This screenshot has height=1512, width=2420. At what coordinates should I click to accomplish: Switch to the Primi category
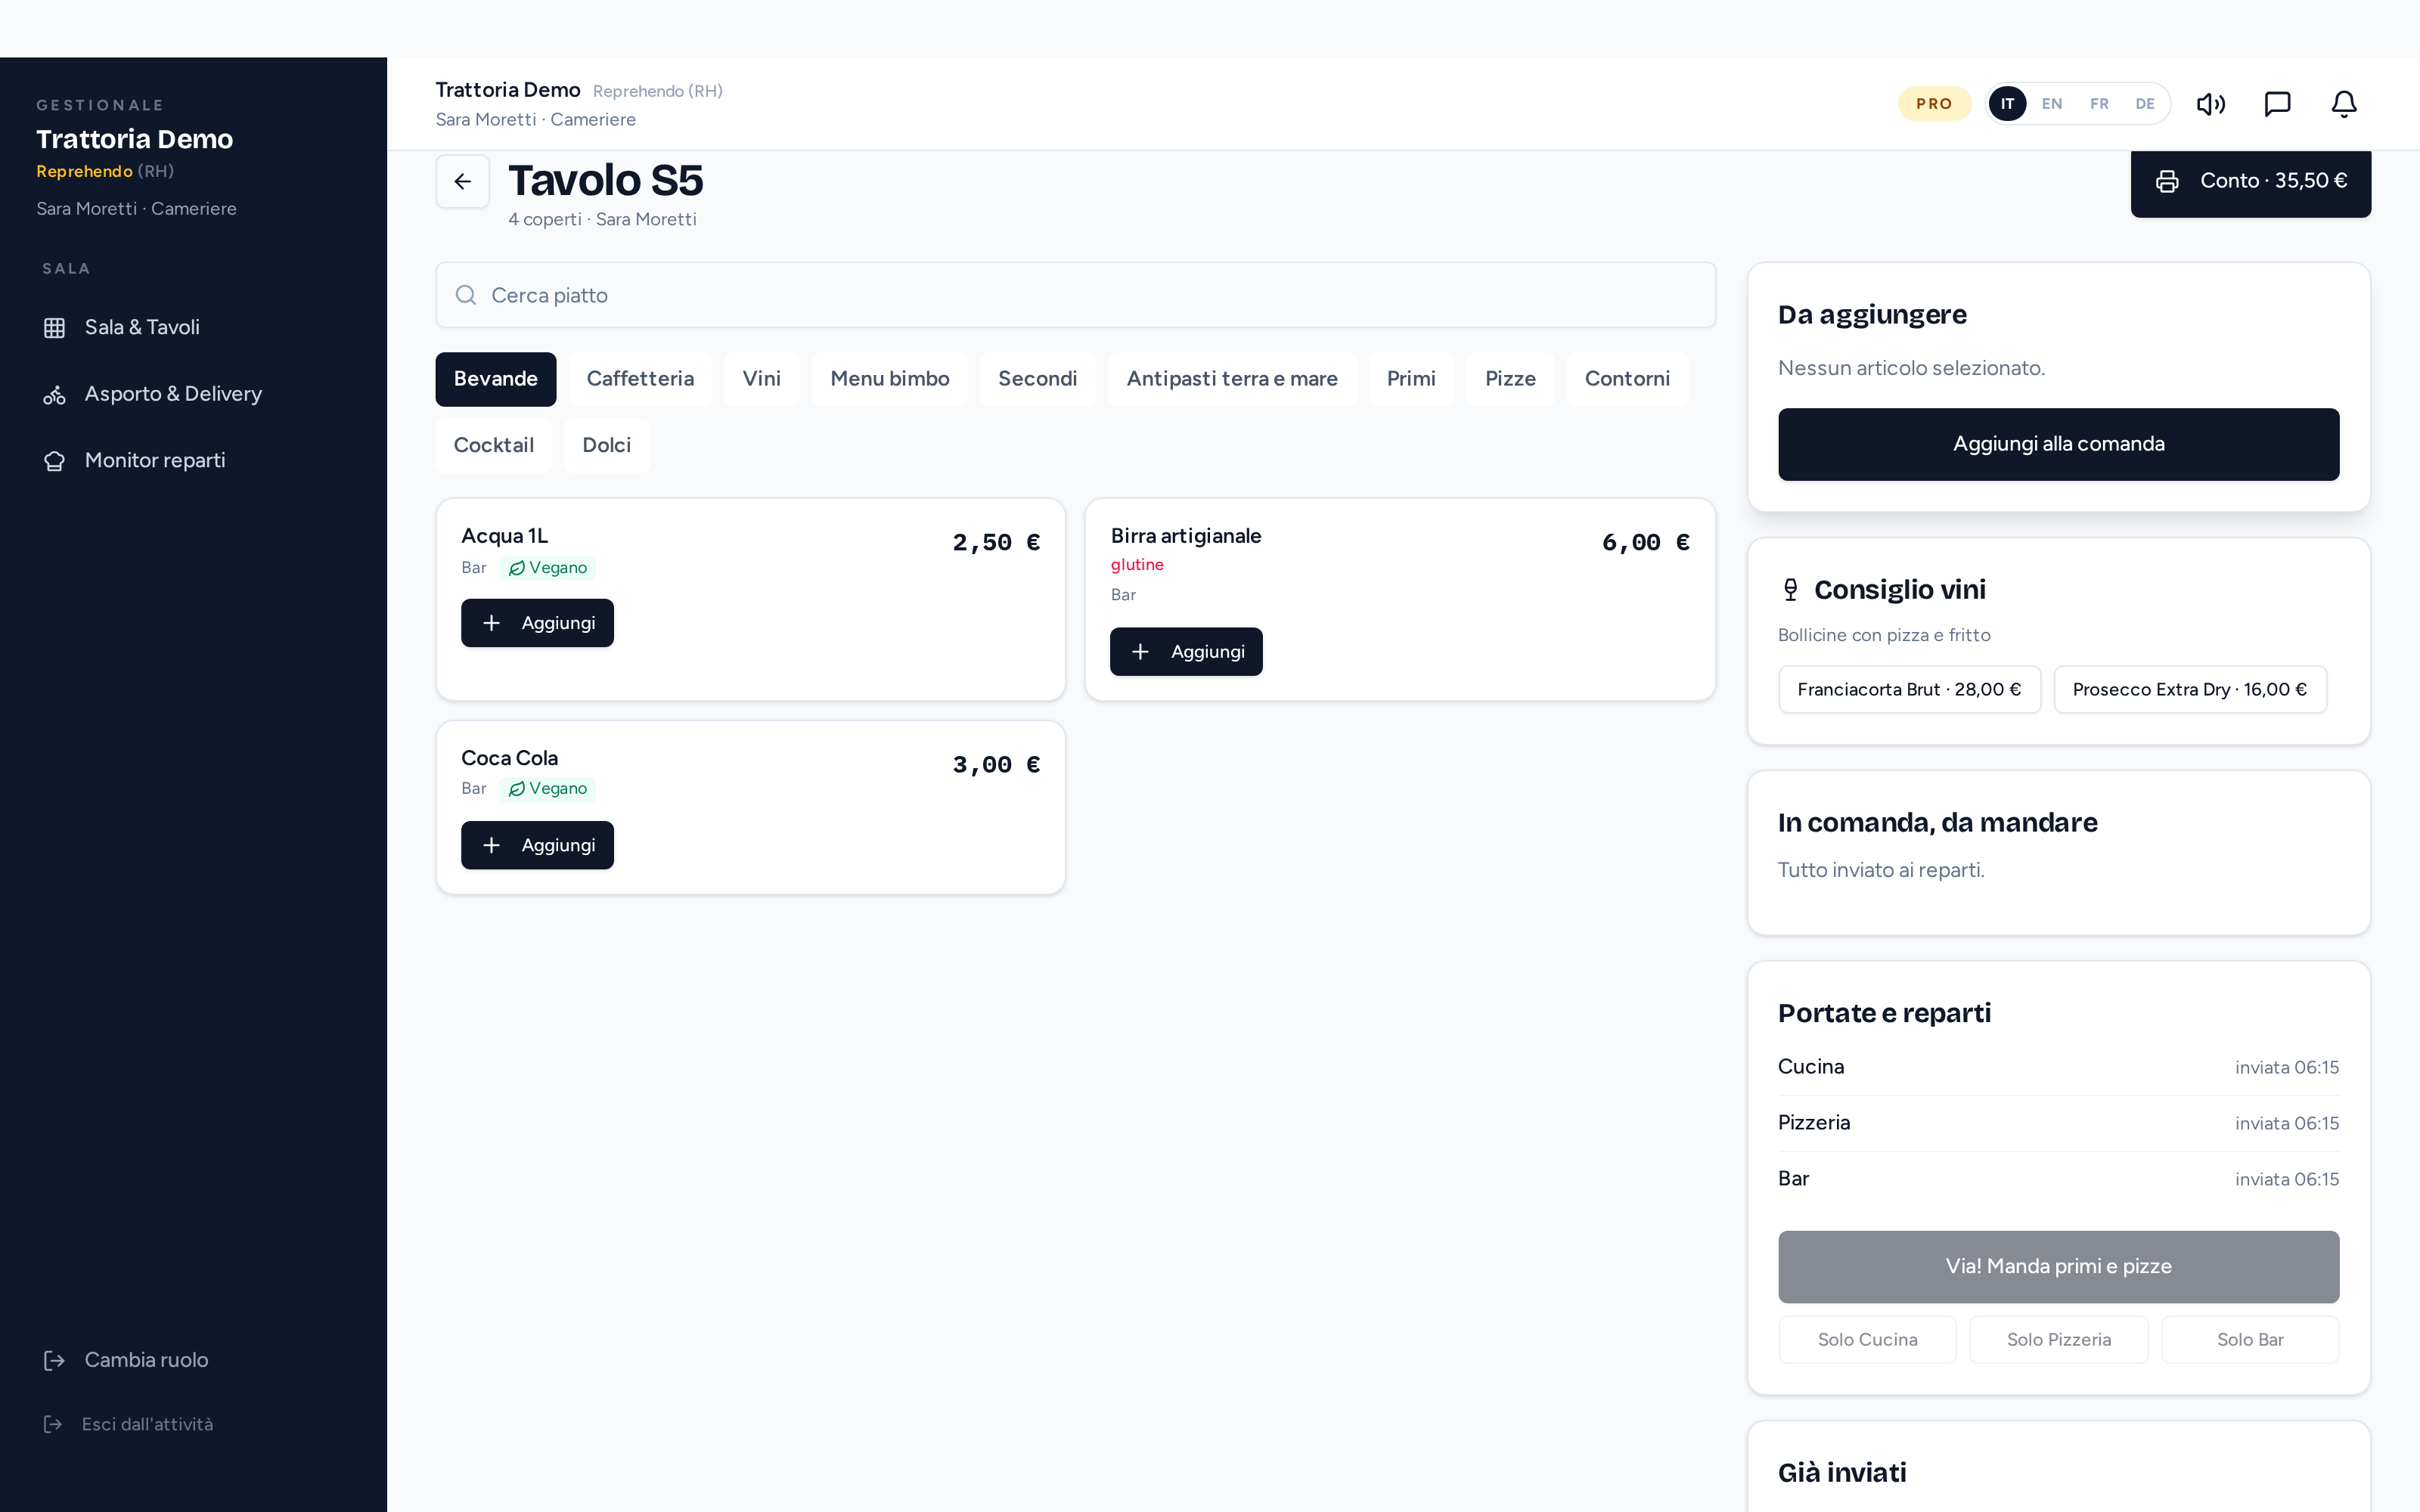(1411, 379)
